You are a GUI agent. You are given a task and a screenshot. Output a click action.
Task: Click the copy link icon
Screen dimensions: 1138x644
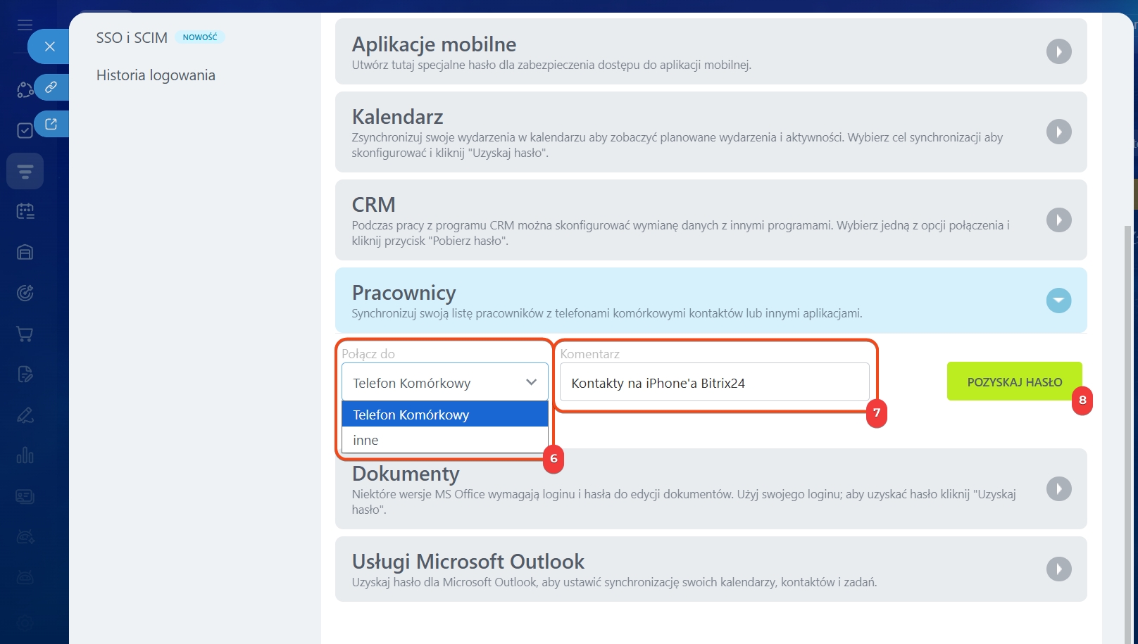51,87
